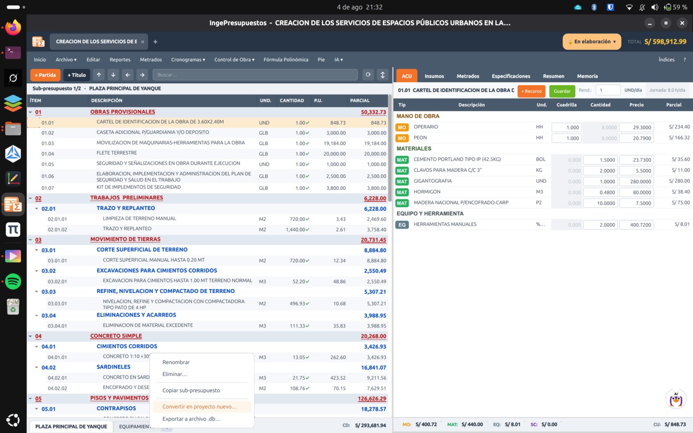
Task: Open a new project tab with plus
Action: [x=155, y=42]
